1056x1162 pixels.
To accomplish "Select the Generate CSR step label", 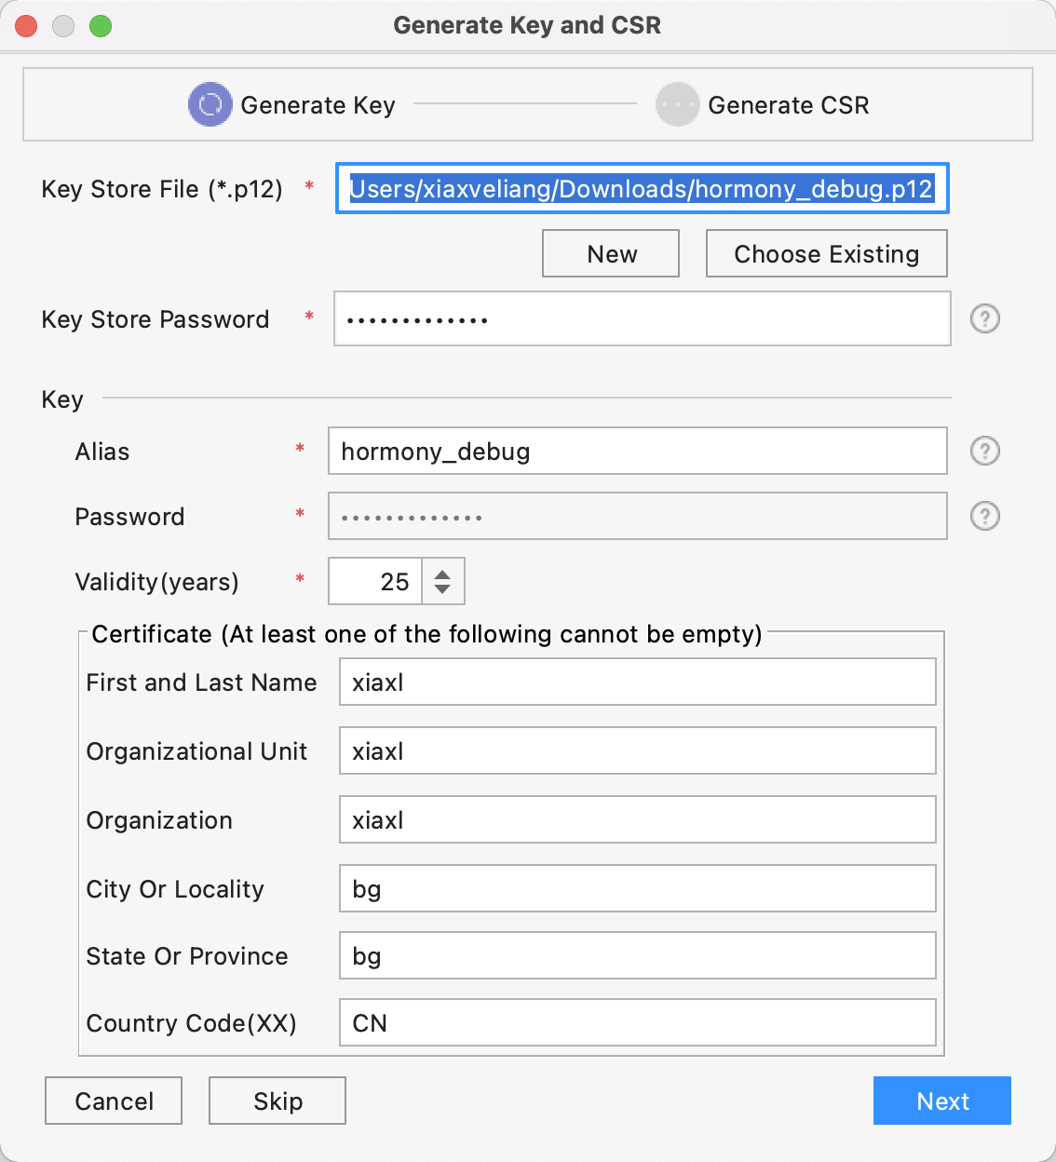I will [789, 105].
